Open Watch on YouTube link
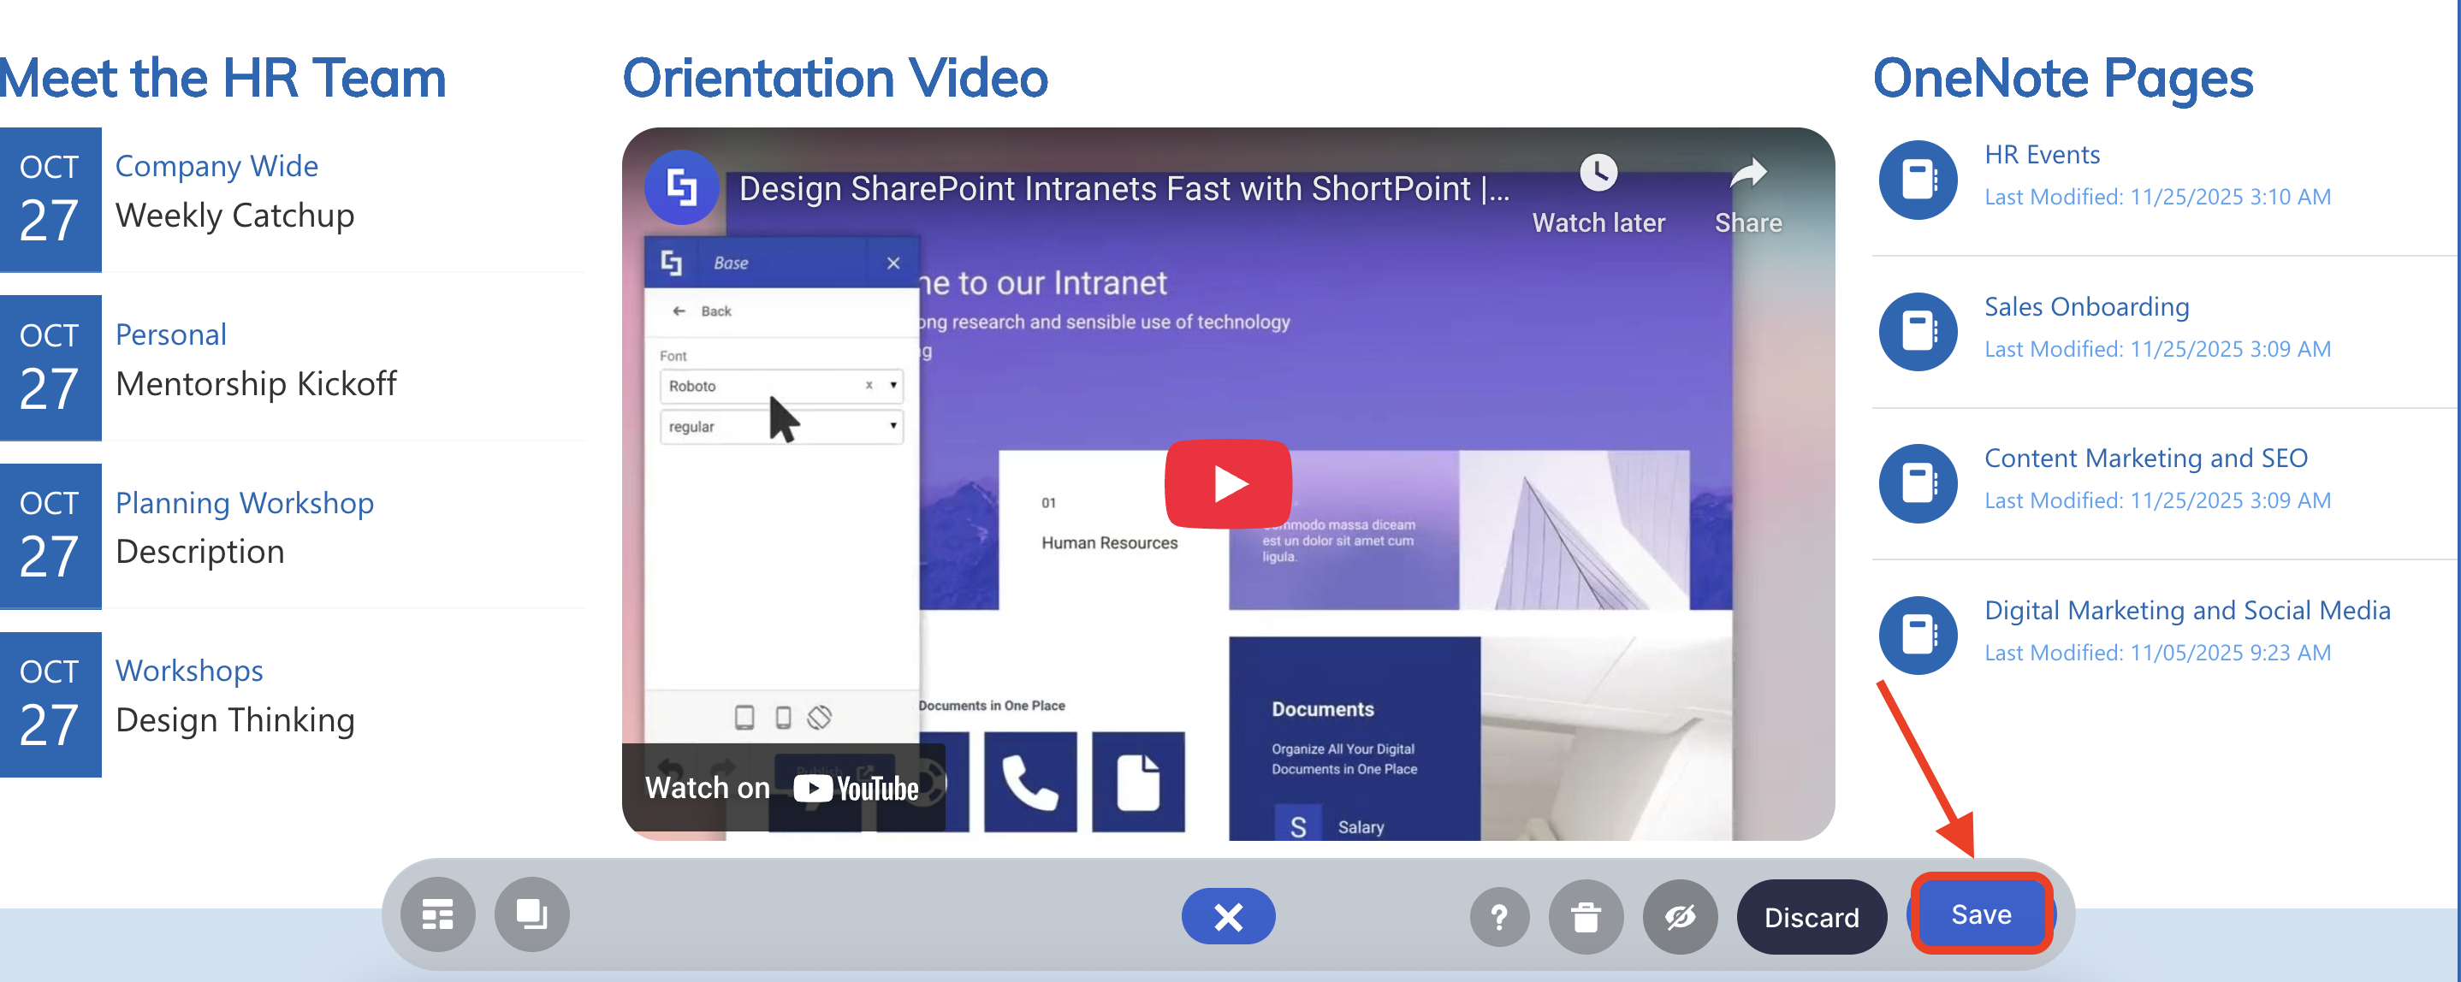The height and width of the screenshot is (982, 2461). click(x=782, y=787)
